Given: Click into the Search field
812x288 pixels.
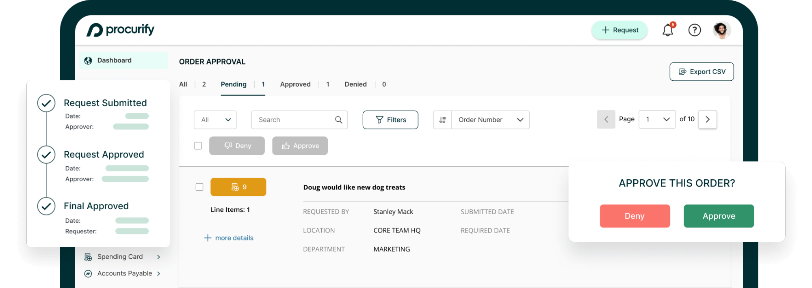Looking at the screenshot, I should (293, 120).
